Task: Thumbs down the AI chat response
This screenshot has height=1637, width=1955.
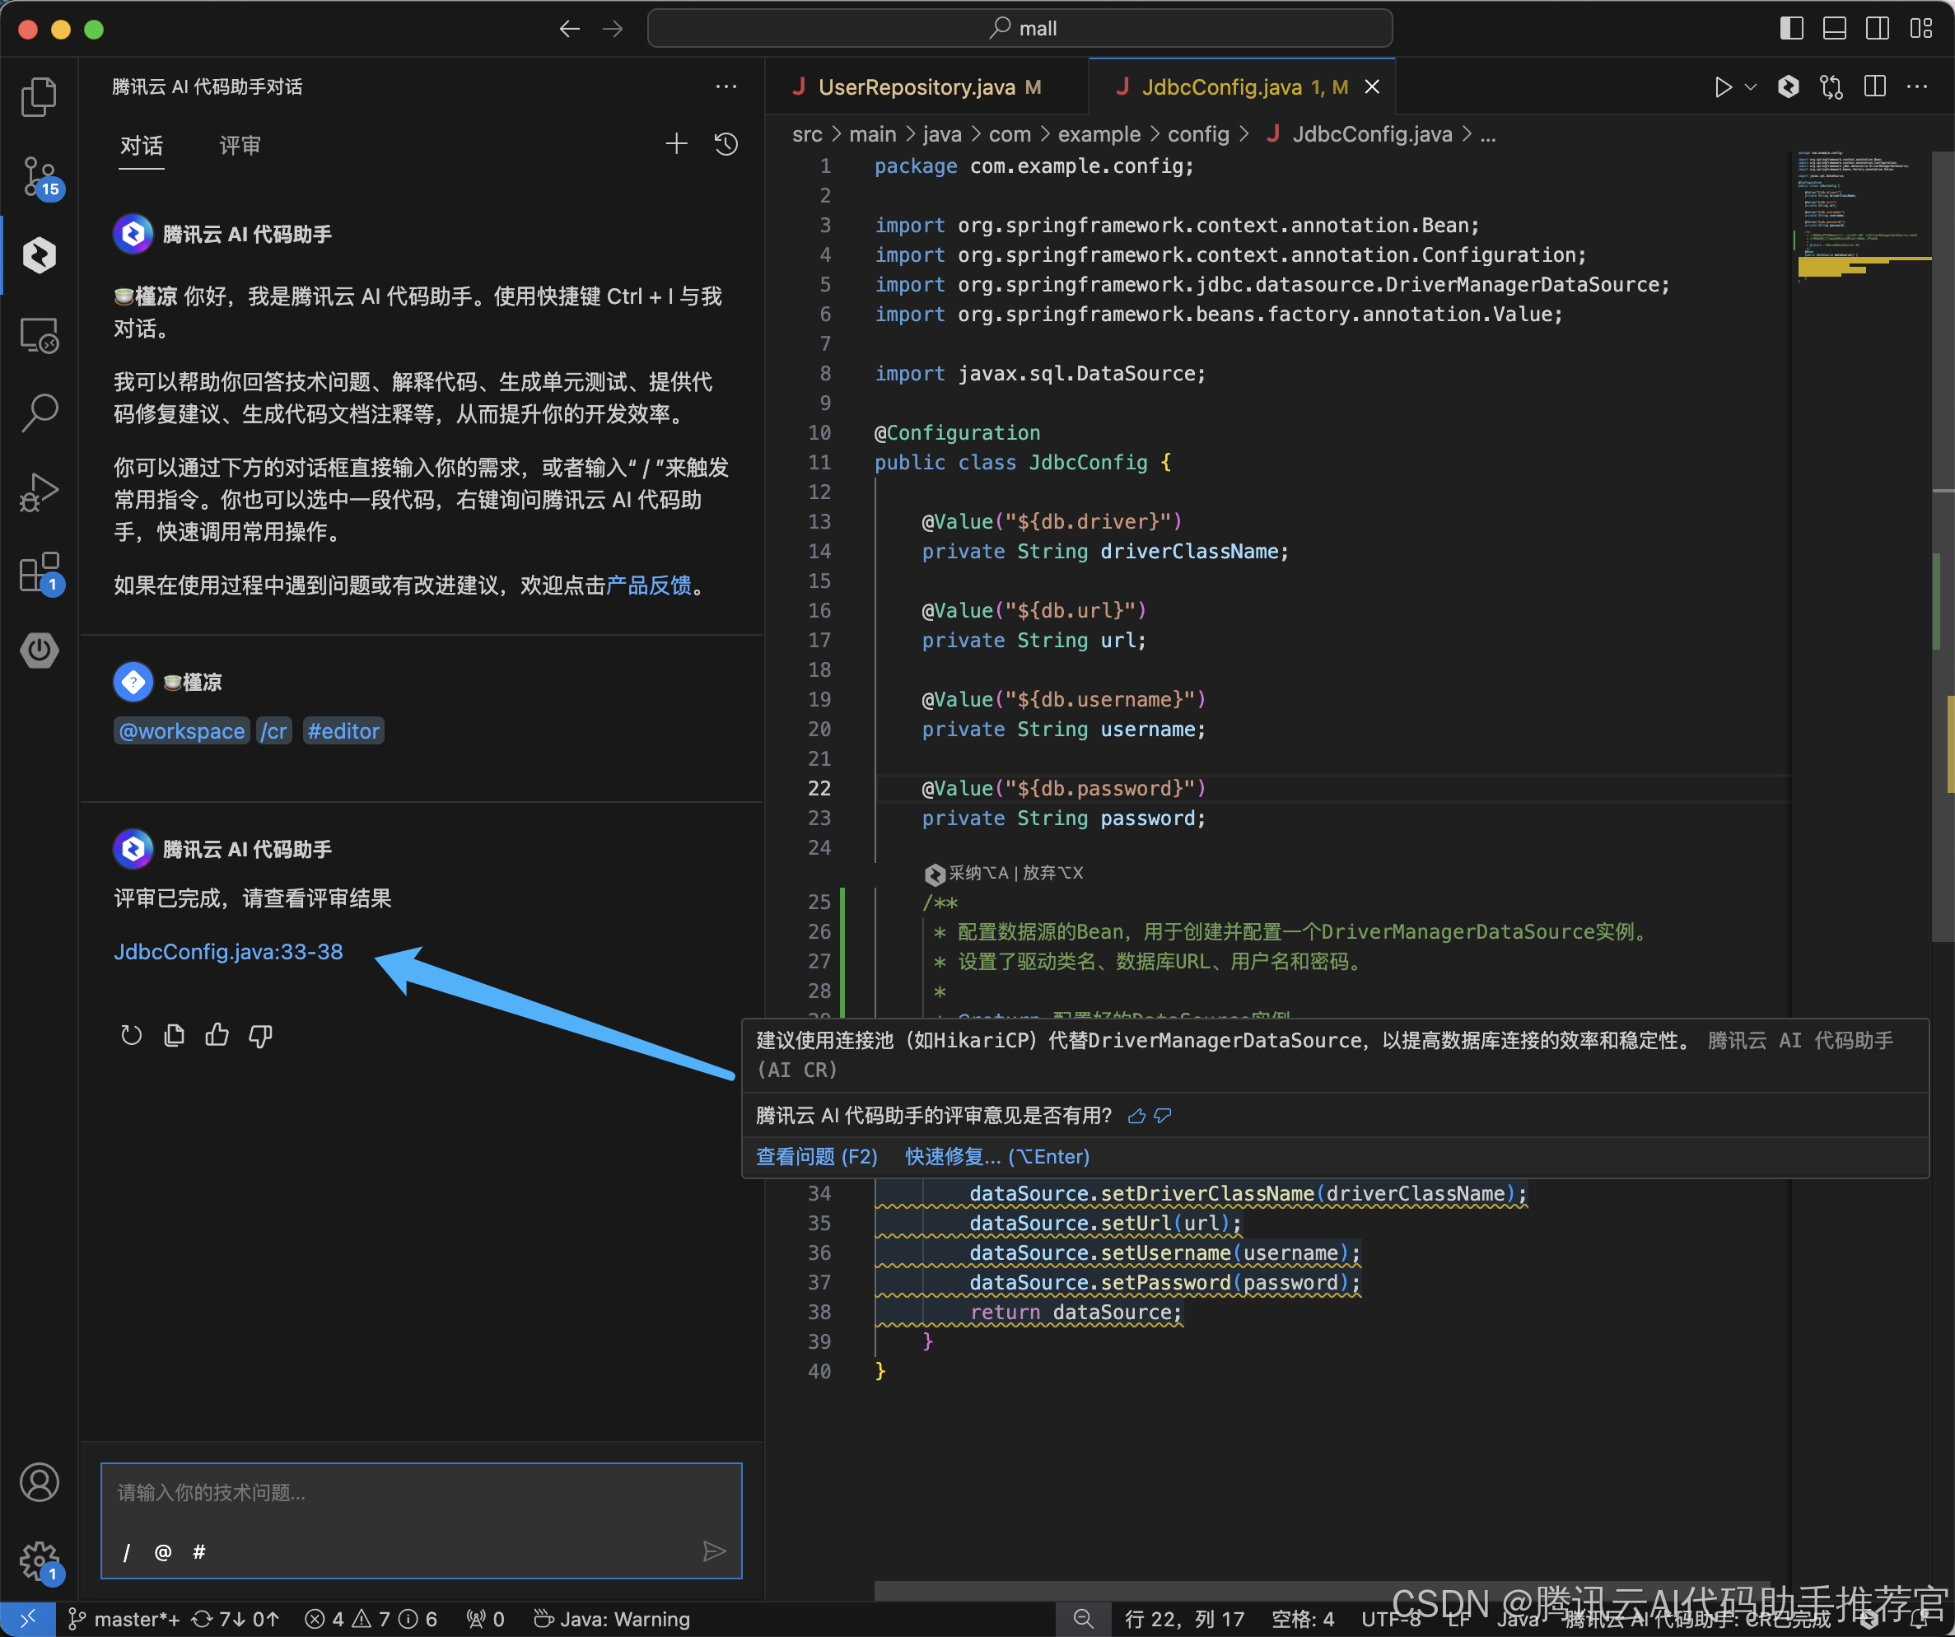Action: [x=261, y=1035]
